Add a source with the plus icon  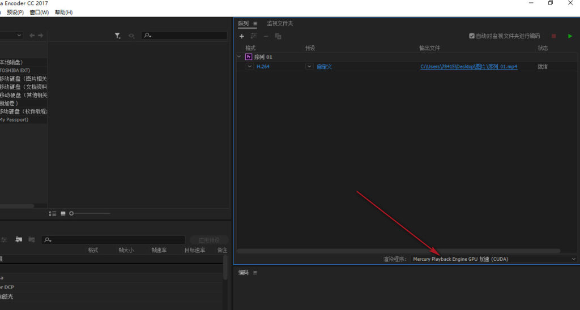(241, 36)
